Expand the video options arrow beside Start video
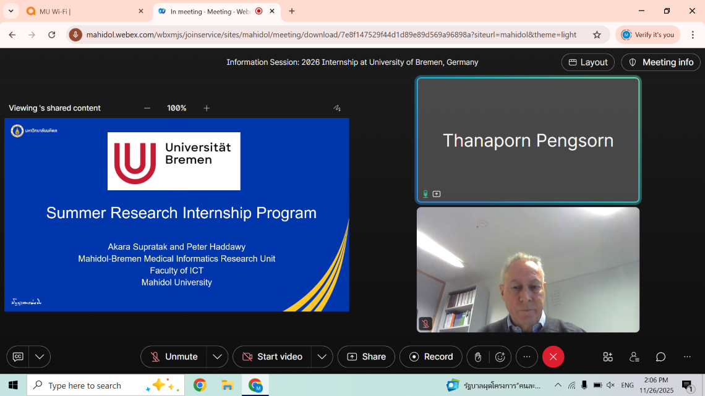 (x=322, y=357)
